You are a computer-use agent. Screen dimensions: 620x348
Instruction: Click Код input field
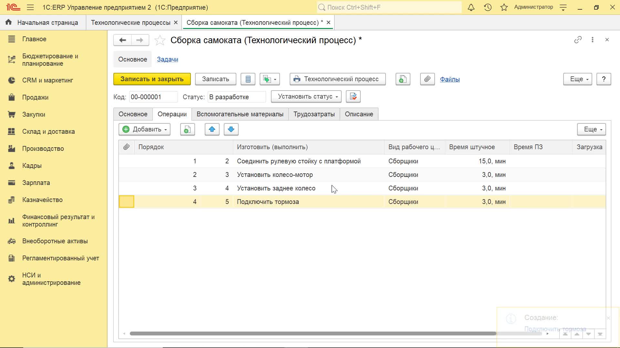153,97
